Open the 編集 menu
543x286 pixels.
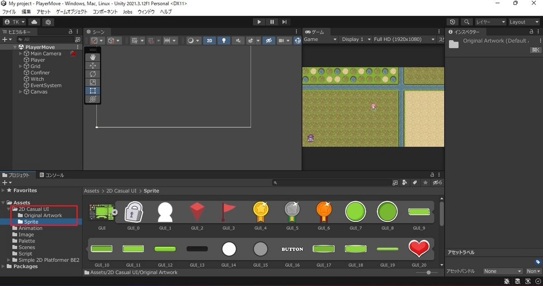26,12
